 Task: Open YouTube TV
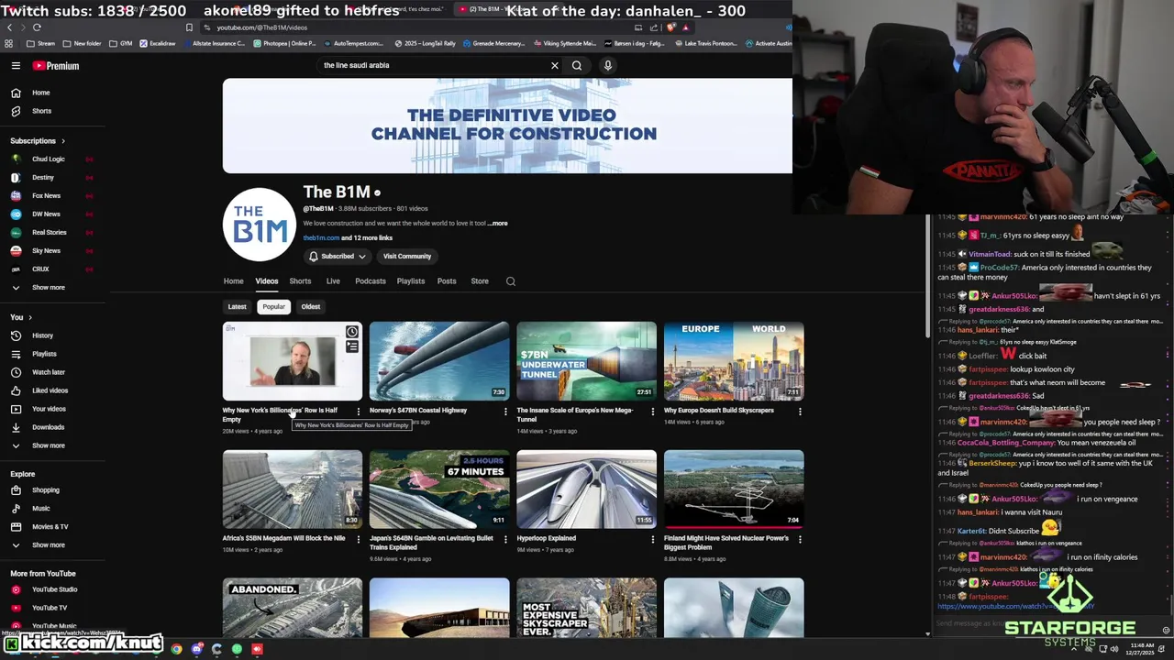coord(50,608)
